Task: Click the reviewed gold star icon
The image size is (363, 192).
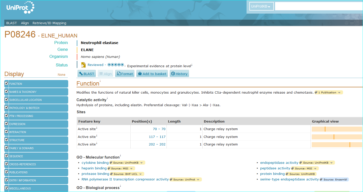Action: [x=83, y=65]
